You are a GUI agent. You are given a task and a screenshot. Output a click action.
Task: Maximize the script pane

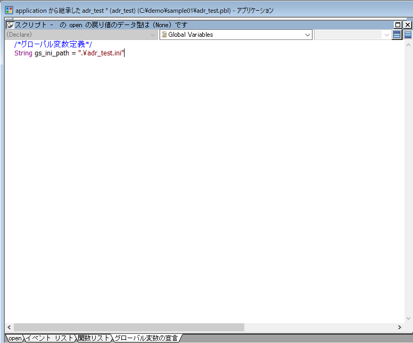point(398,25)
